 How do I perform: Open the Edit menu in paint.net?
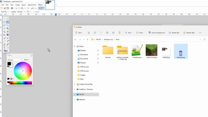[x=7, y=5]
